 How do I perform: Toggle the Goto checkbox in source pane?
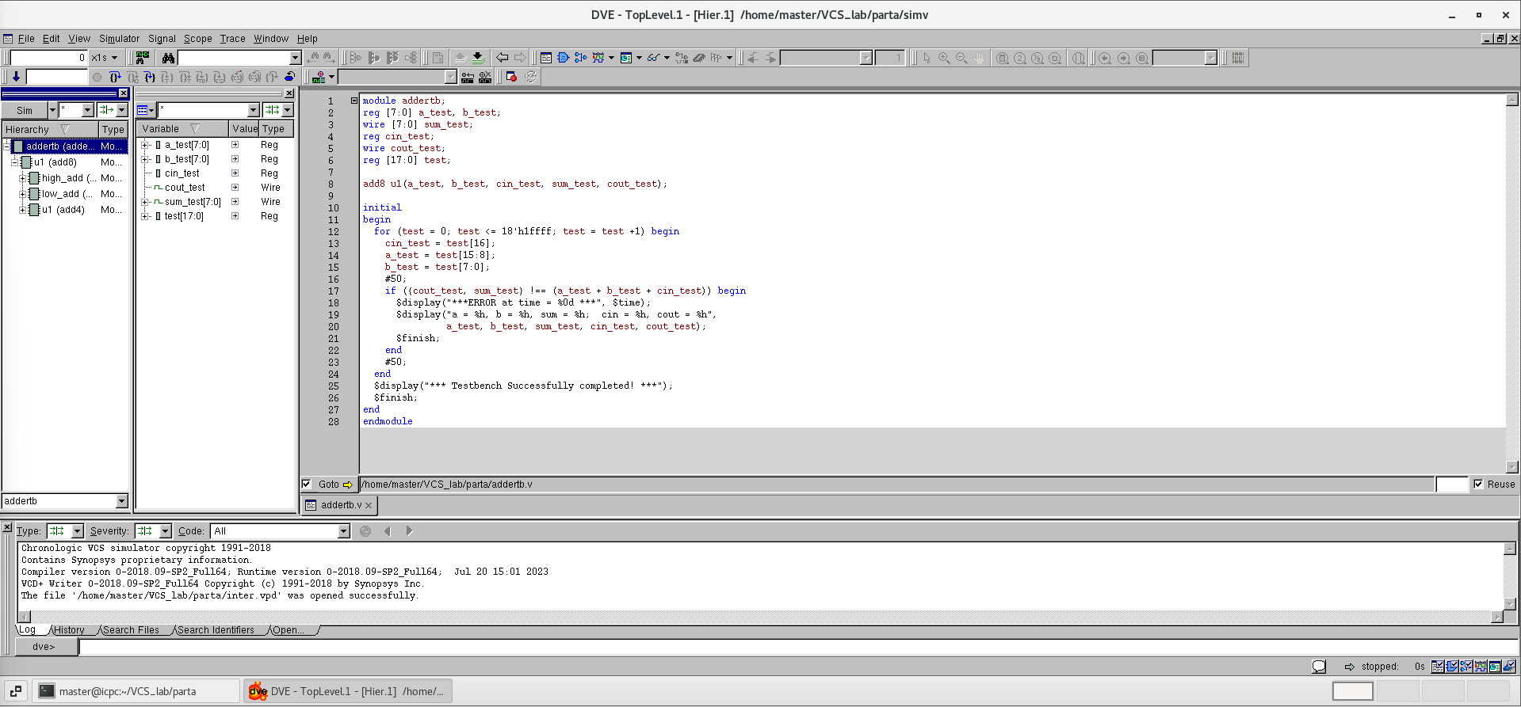[x=307, y=484]
